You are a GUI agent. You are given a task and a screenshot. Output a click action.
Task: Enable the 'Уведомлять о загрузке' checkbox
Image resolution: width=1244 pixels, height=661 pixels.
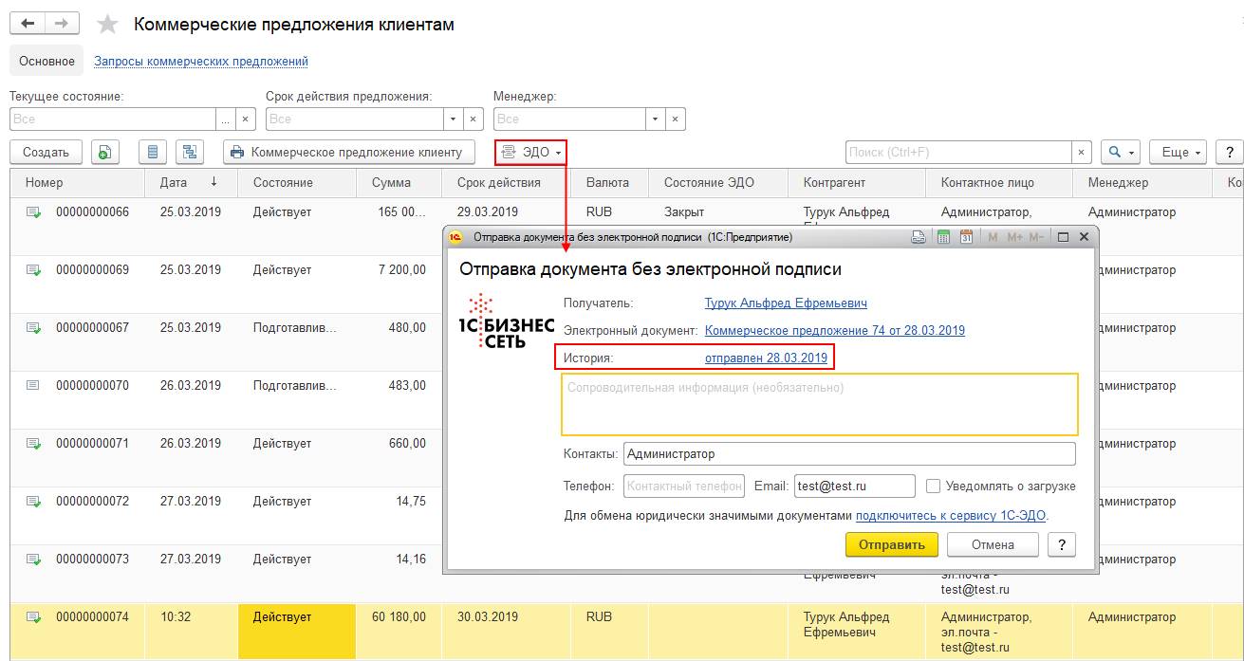coord(933,487)
